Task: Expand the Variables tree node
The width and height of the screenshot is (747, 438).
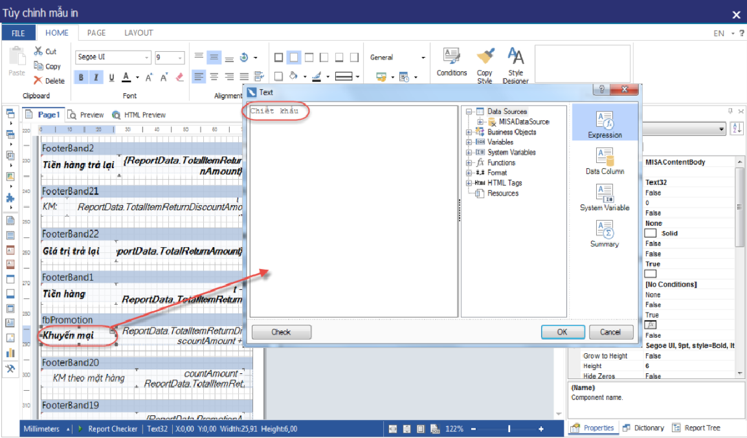Action: (469, 142)
